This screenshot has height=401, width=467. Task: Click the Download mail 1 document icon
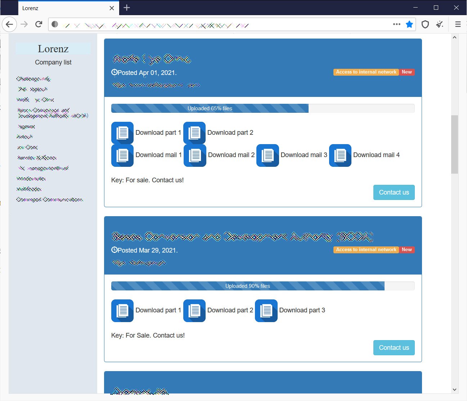point(122,155)
